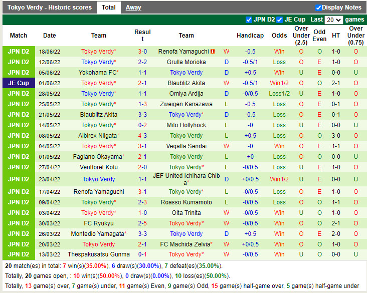Open the Last 20 games dropdown

coord(333,20)
